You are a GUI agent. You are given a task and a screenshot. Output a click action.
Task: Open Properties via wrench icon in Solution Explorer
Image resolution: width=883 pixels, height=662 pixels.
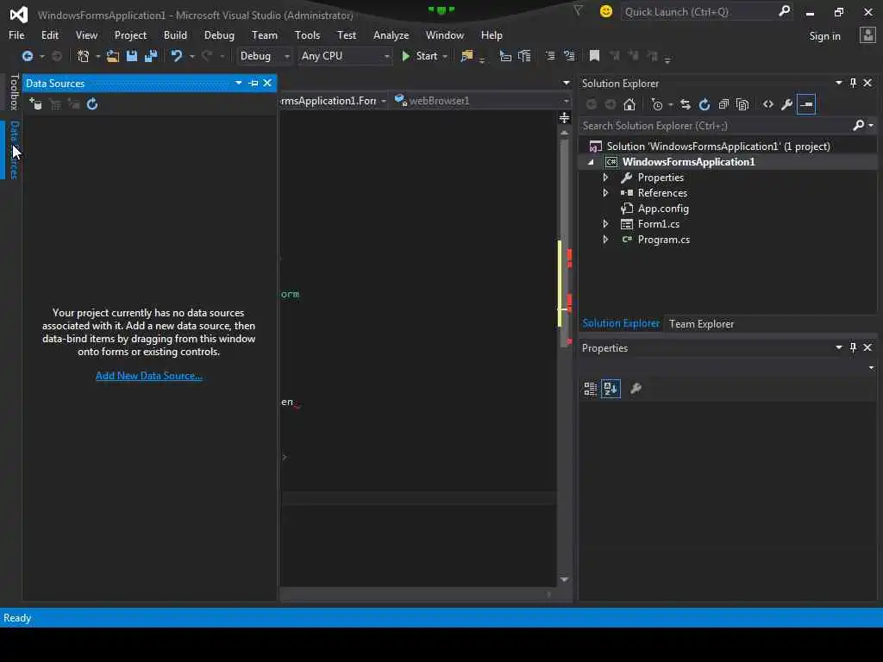click(787, 104)
